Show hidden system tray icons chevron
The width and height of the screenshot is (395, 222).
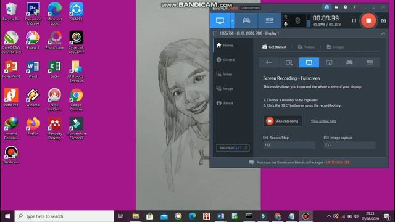329,216
